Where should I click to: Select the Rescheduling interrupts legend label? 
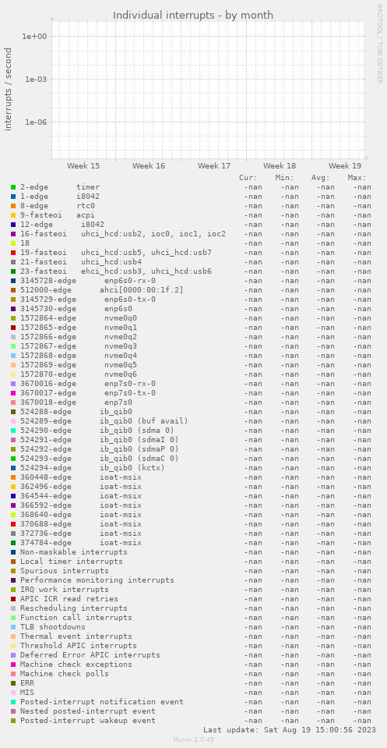tap(74, 608)
